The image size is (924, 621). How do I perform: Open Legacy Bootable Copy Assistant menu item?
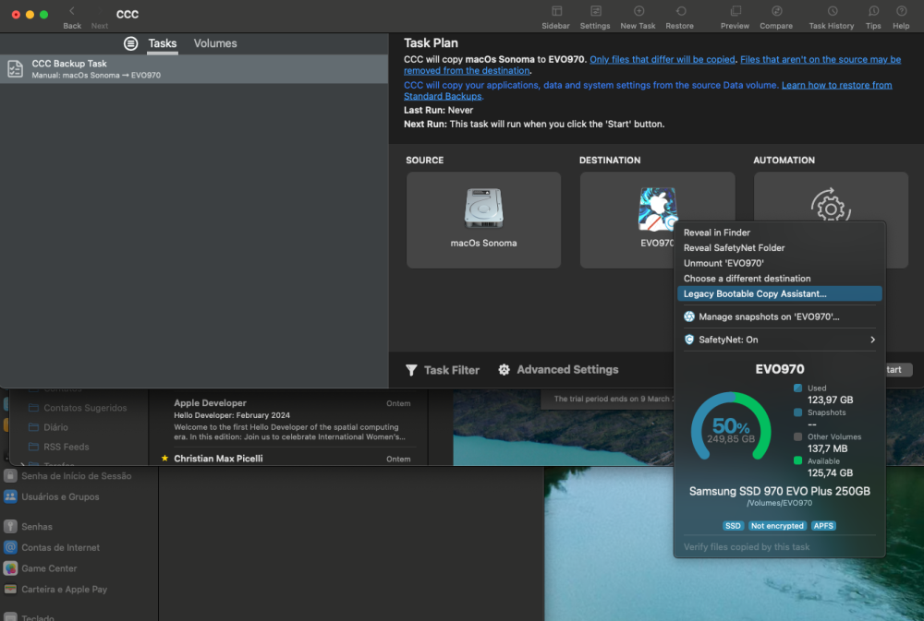(780, 293)
